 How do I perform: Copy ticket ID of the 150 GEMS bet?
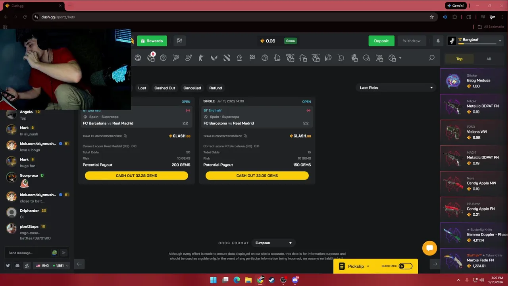click(245, 136)
